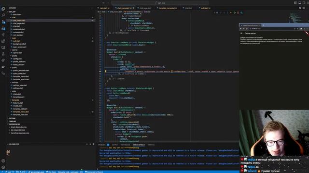Click the back navigation arrow in the title bar
The image size is (309, 173).
pos(103,3)
